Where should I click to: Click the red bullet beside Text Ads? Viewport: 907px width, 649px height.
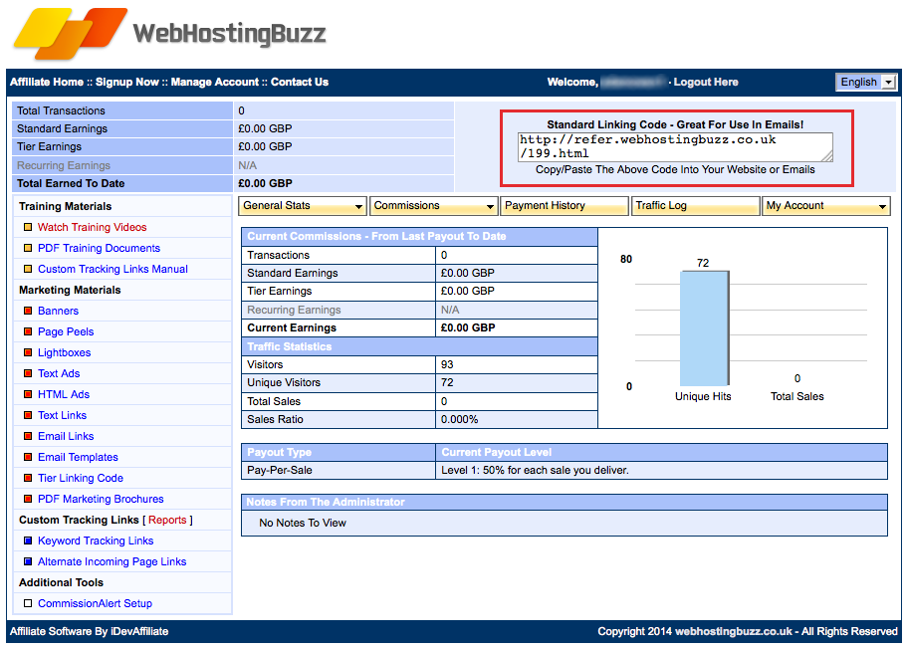click(28, 373)
